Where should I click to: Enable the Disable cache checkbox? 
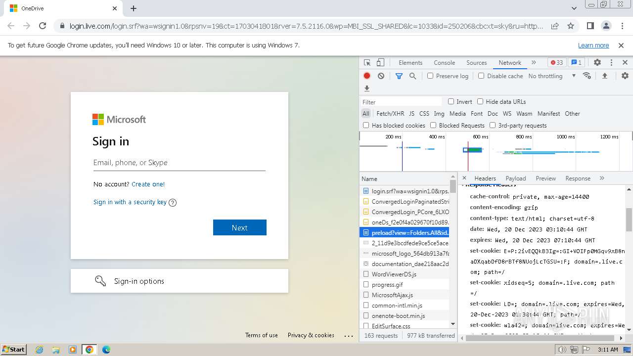[x=481, y=76]
